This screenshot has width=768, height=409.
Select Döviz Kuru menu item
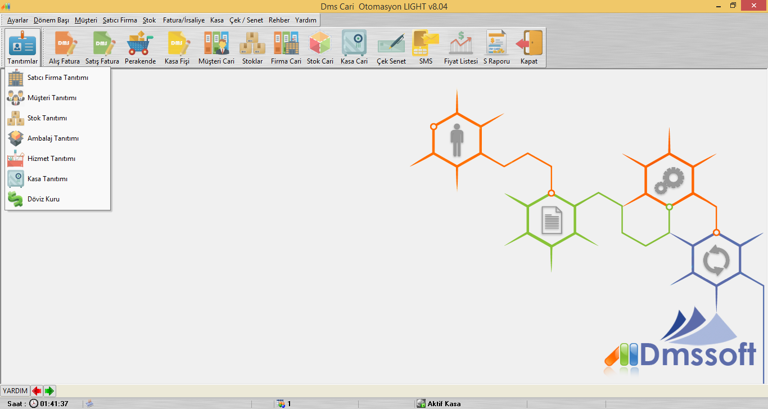[43, 199]
